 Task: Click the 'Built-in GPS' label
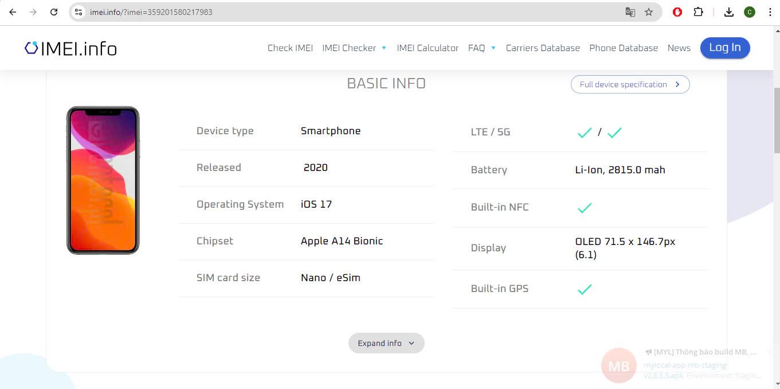pos(500,289)
